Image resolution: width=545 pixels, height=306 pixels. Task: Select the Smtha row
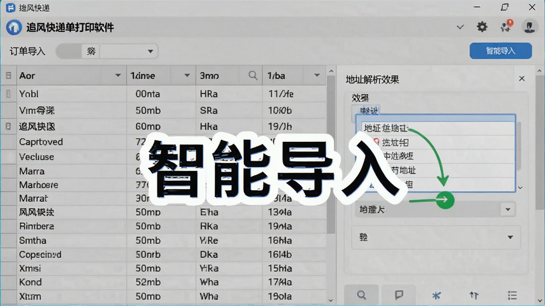pyautogui.click(x=163, y=241)
